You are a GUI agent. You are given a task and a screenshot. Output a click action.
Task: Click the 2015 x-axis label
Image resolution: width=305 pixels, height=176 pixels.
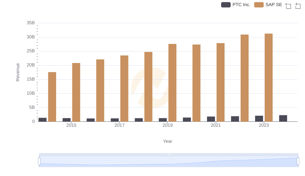[71, 125]
